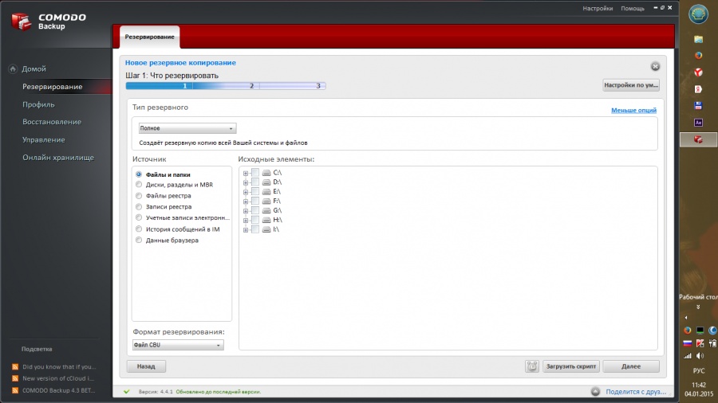The height and width of the screenshot is (403, 718).
Task: Expand the E:\ drive tree node
Action: [x=246, y=192]
